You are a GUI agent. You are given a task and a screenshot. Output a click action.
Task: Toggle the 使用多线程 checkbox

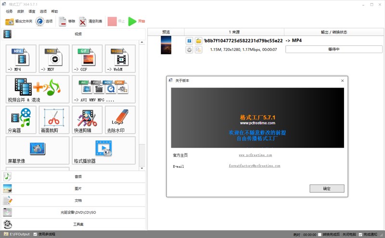pos(35,234)
